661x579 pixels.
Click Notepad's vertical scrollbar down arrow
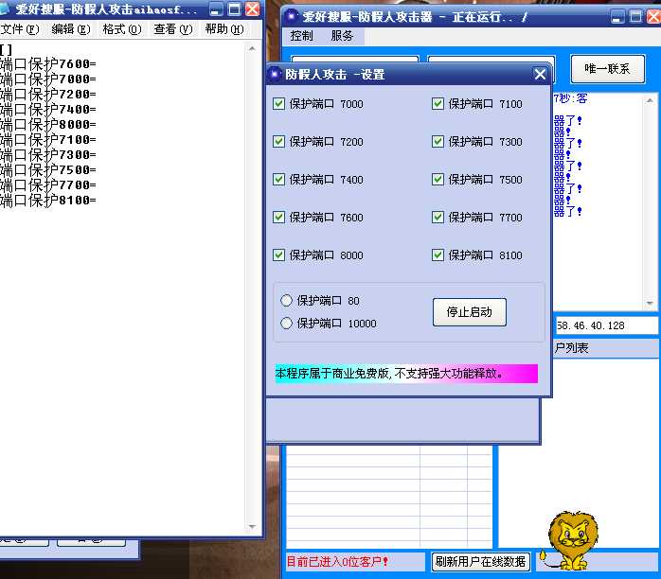click(x=252, y=526)
